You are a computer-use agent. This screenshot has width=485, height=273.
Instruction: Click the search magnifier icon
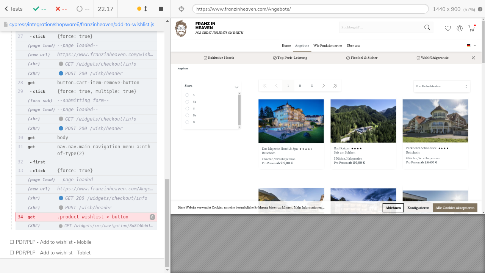pyautogui.click(x=427, y=28)
